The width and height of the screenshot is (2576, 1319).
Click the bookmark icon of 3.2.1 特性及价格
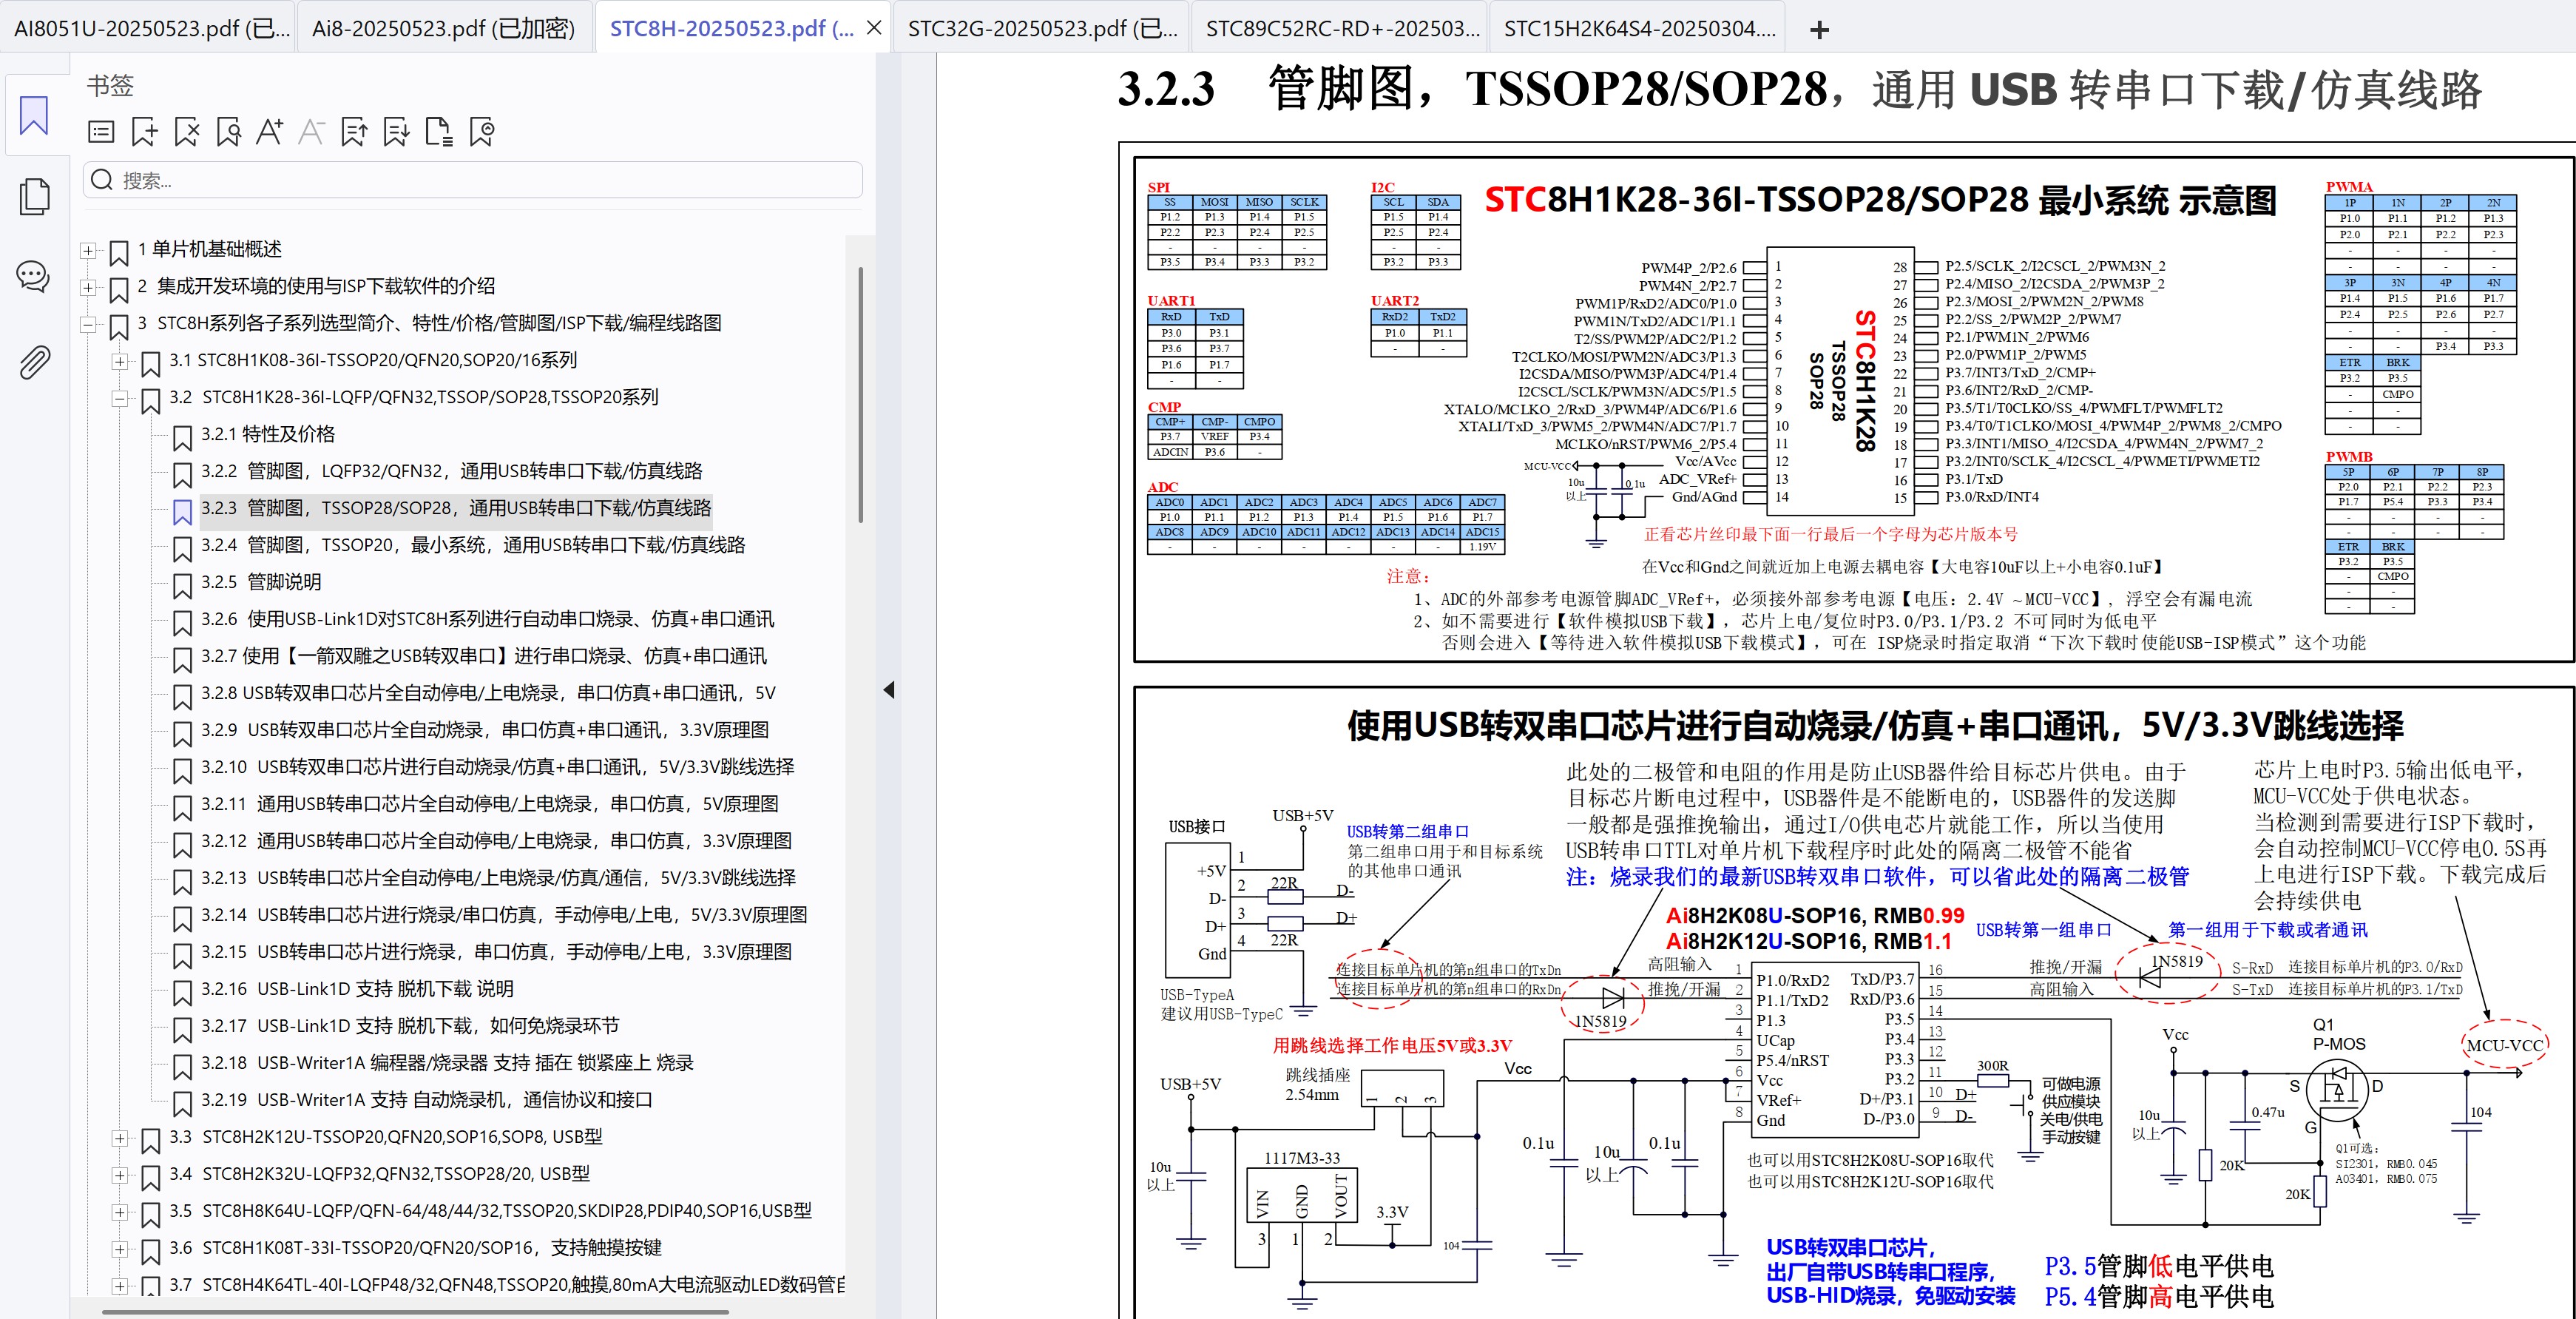click(182, 437)
